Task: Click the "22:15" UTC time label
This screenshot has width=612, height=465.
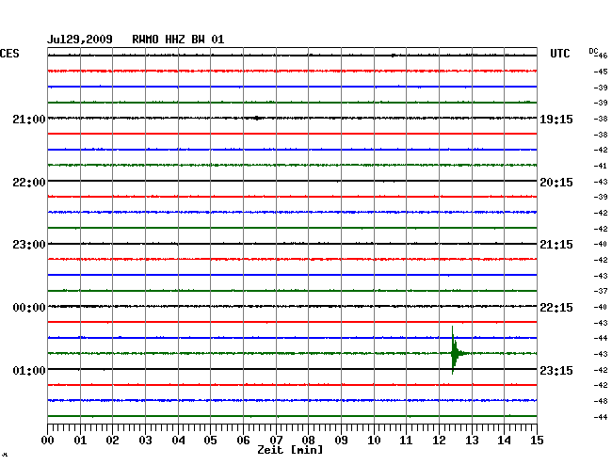Action: pyautogui.click(x=556, y=308)
